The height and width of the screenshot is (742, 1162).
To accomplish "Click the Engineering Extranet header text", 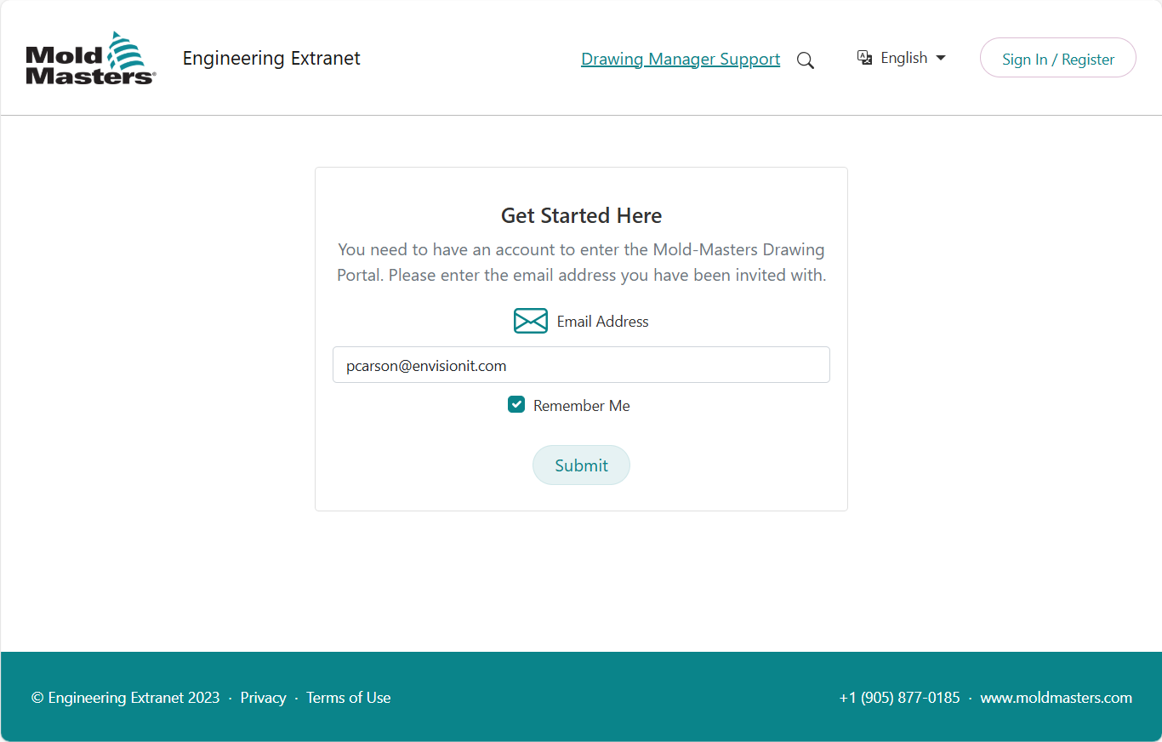I will (x=271, y=58).
